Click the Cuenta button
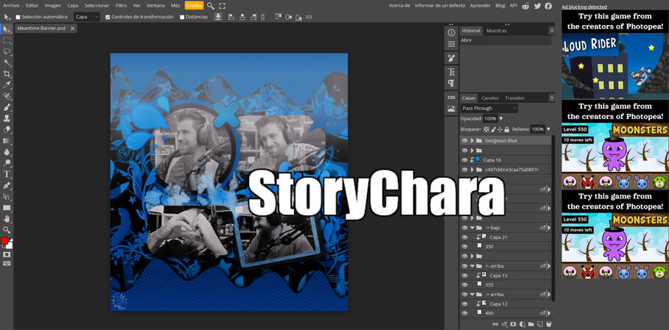This screenshot has width=669, height=330. (x=194, y=5)
